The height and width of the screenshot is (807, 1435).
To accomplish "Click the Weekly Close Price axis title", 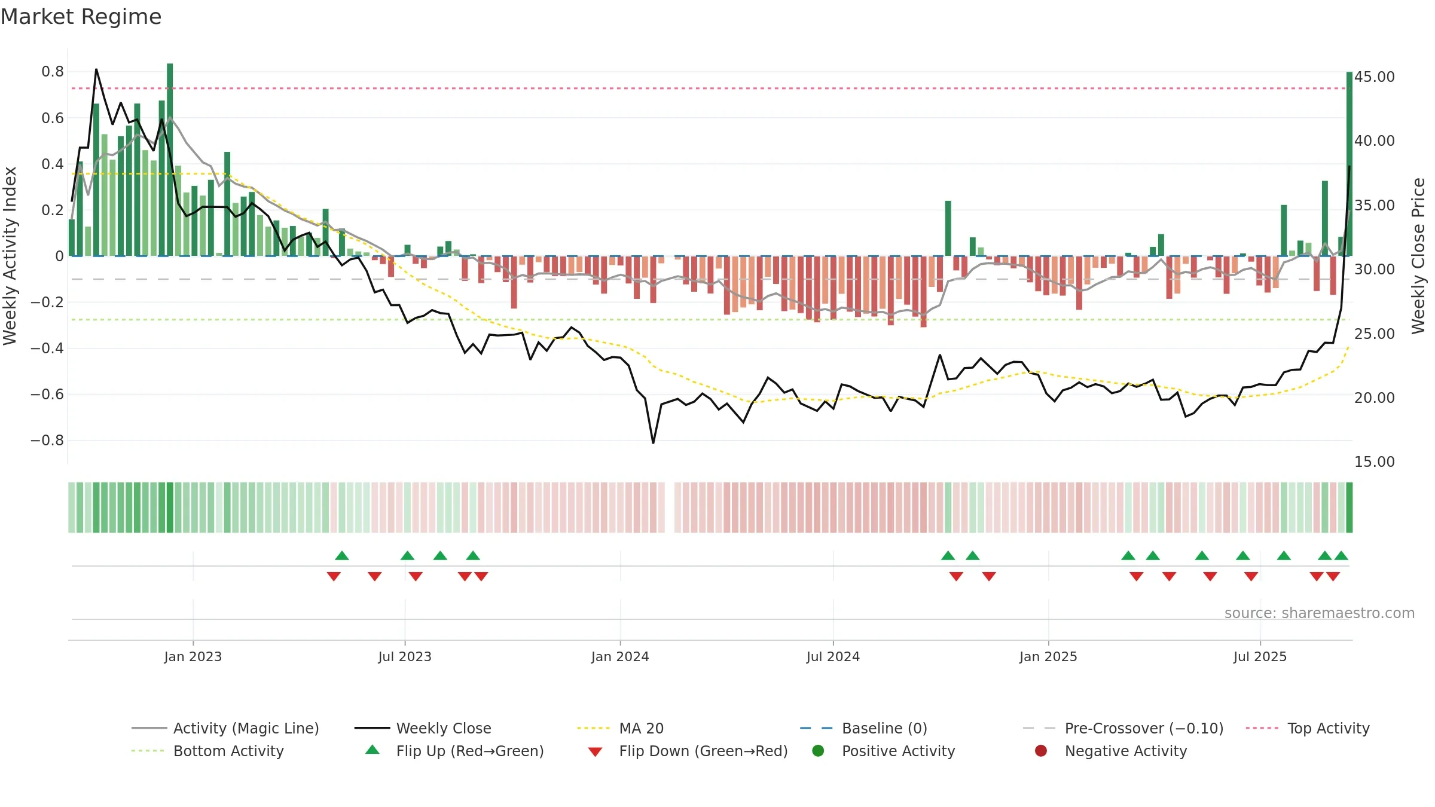I will [x=1418, y=256].
